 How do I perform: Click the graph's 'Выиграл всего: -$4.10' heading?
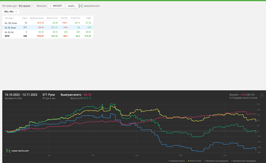coord(76,95)
